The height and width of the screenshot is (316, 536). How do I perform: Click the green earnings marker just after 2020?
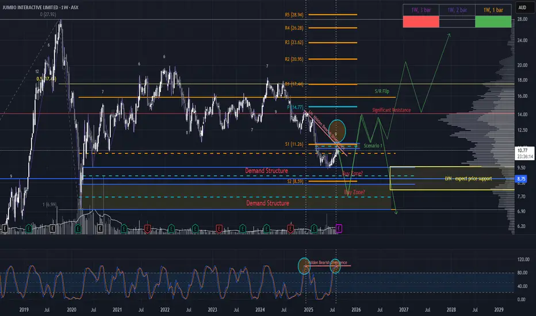(x=78, y=228)
